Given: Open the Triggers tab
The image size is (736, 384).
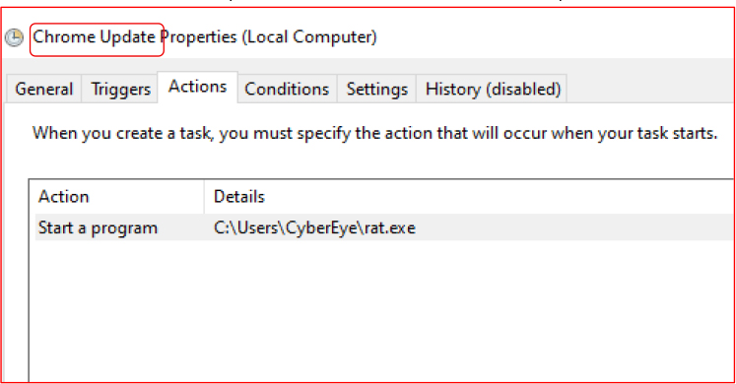Looking at the screenshot, I should [x=120, y=89].
